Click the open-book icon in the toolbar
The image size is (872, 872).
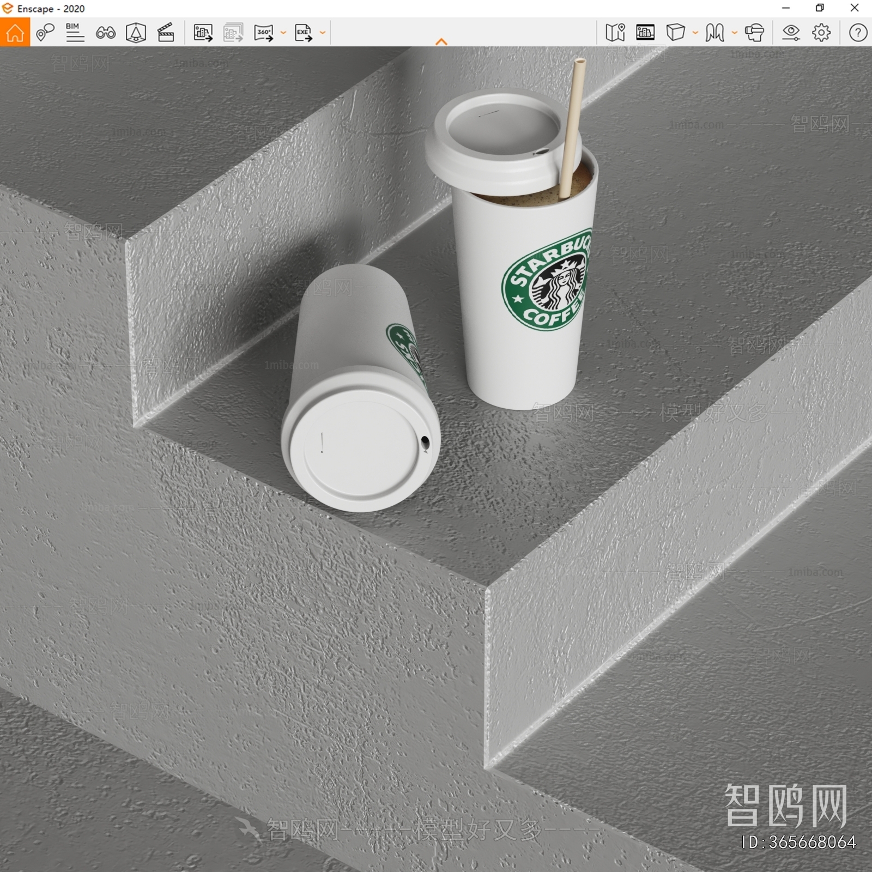pos(714,32)
